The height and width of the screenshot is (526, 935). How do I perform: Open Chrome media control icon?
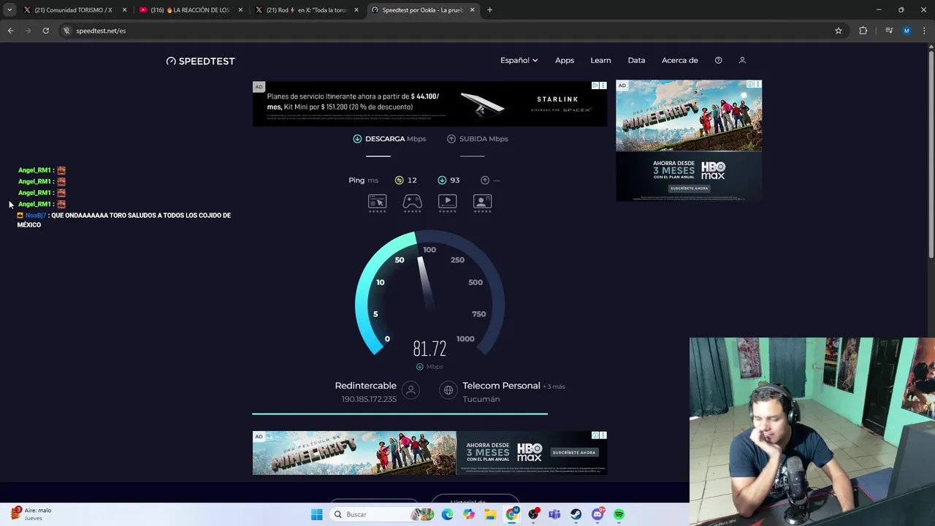(889, 31)
